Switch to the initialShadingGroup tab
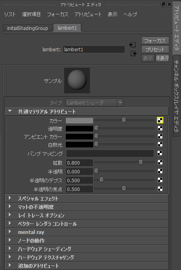Screen dimensions: 181x270 point(28,28)
